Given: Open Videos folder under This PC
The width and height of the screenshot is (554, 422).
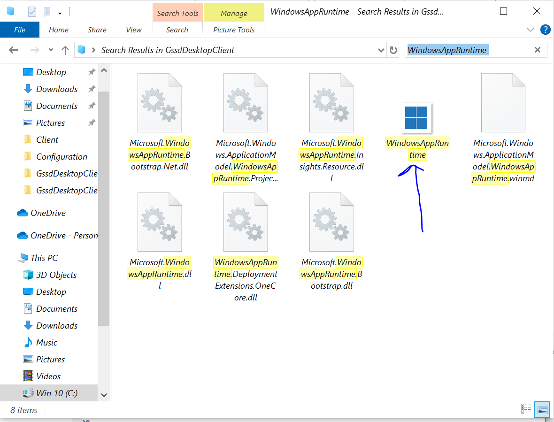Looking at the screenshot, I should 42,376.
